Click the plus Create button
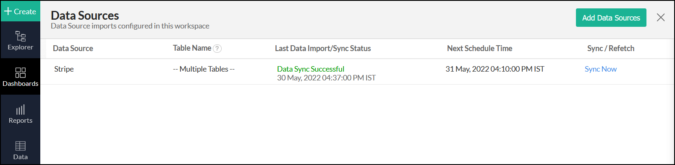Image resolution: width=675 pixels, height=165 pixels. point(20,11)
